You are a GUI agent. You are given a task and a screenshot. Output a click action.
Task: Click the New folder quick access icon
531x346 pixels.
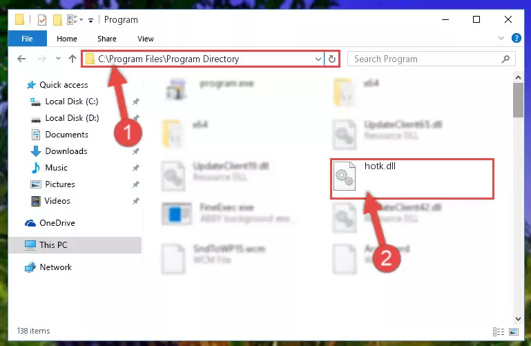tap(57, 20)
